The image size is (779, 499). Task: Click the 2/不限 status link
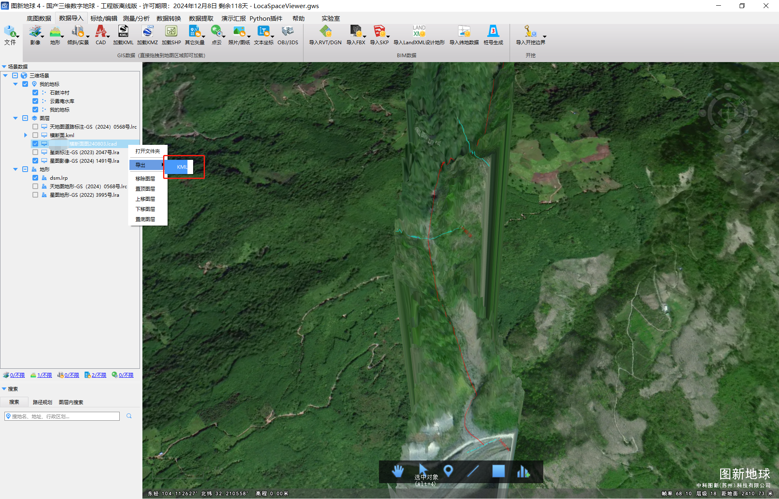(99, 375)
